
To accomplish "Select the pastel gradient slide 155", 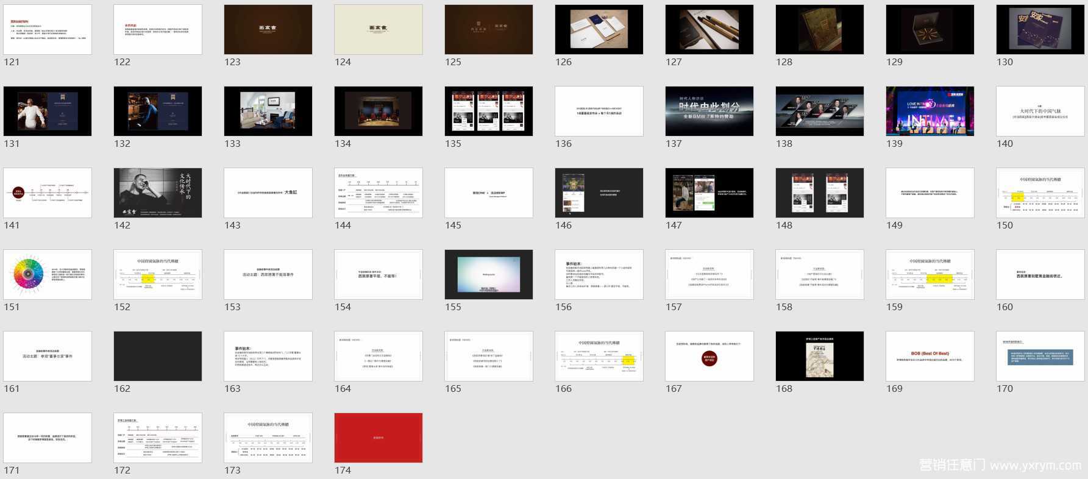I will click(488, 274).
